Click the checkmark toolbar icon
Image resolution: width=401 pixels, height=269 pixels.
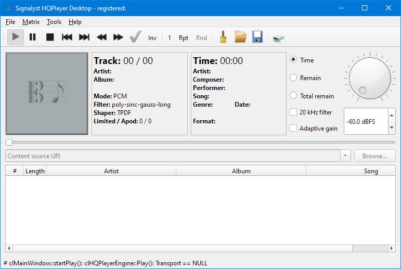click(135, 37)
